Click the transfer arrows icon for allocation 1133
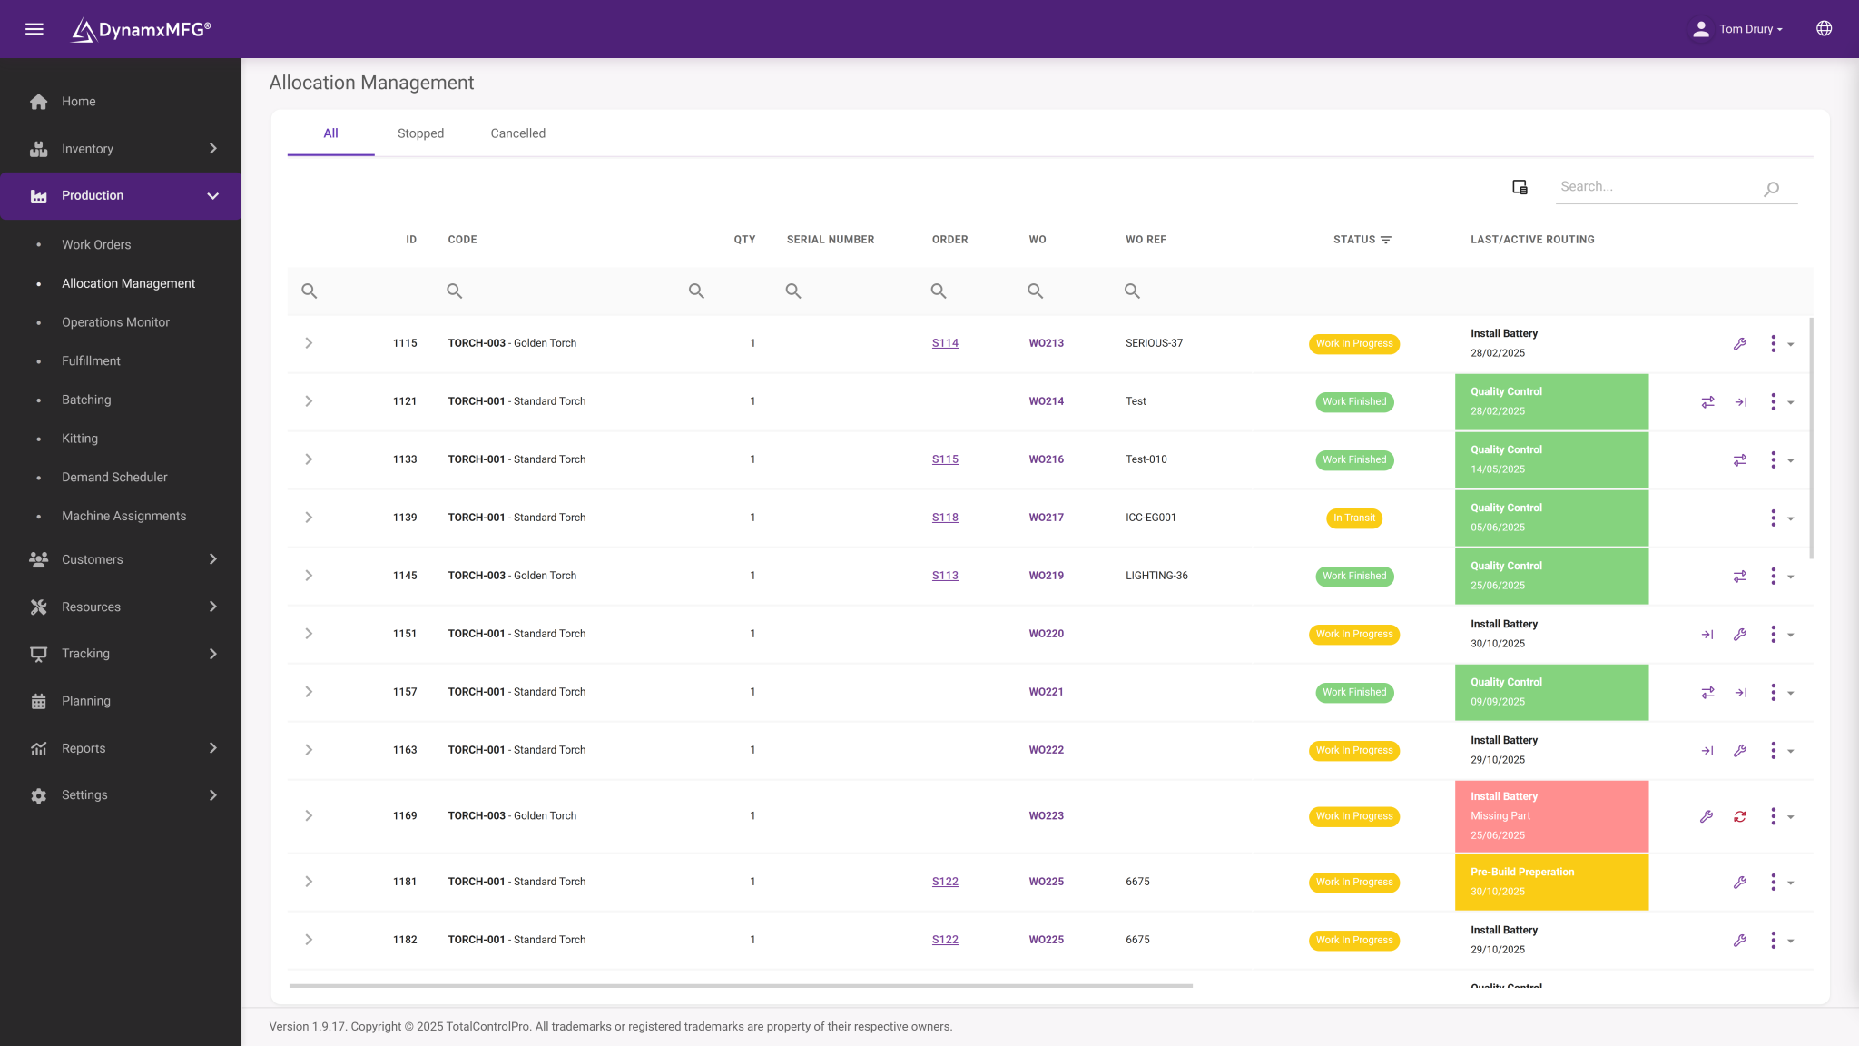 [x=1740, y=460]
